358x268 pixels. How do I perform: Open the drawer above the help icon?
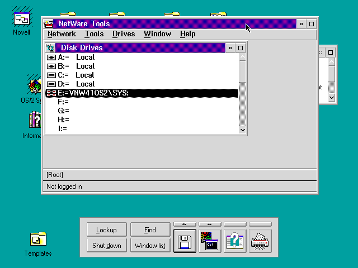click(235, 224)
